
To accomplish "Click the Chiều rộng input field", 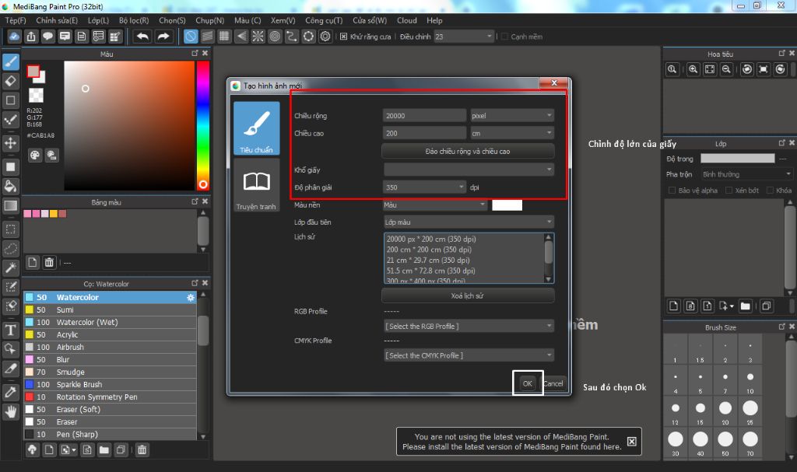I will coord(424,116).
